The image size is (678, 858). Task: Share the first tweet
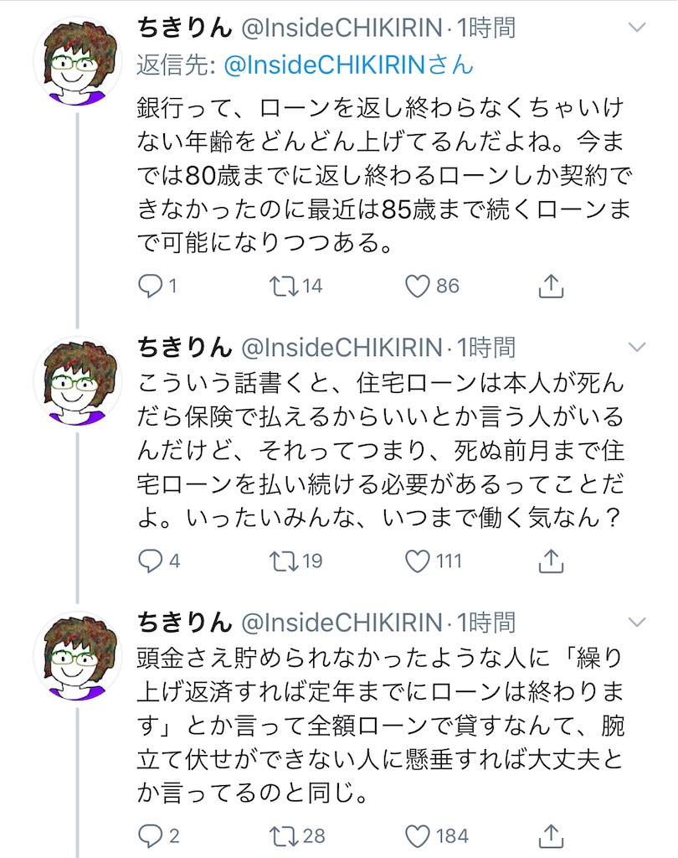coord(550,285)
